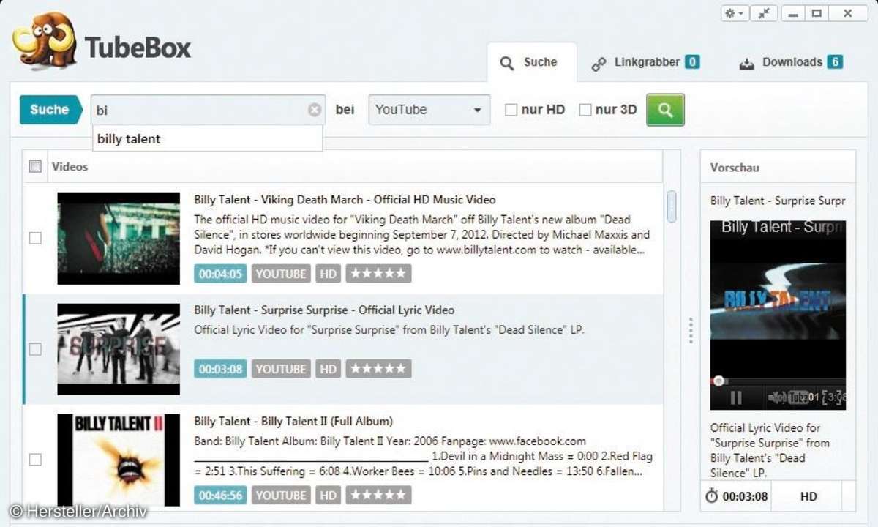Open 'Billy Talent - Billy Talent II (Full Album)' title
The height and width of the screenshot is (527, 878).
(x=293, y=422)
